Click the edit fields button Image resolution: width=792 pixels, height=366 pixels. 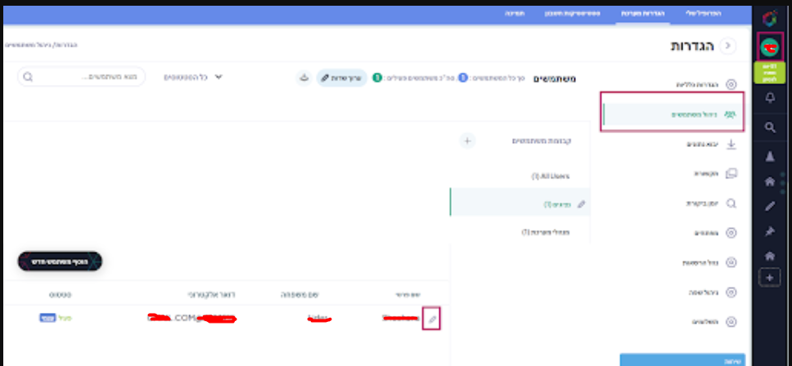coord(340,78)
